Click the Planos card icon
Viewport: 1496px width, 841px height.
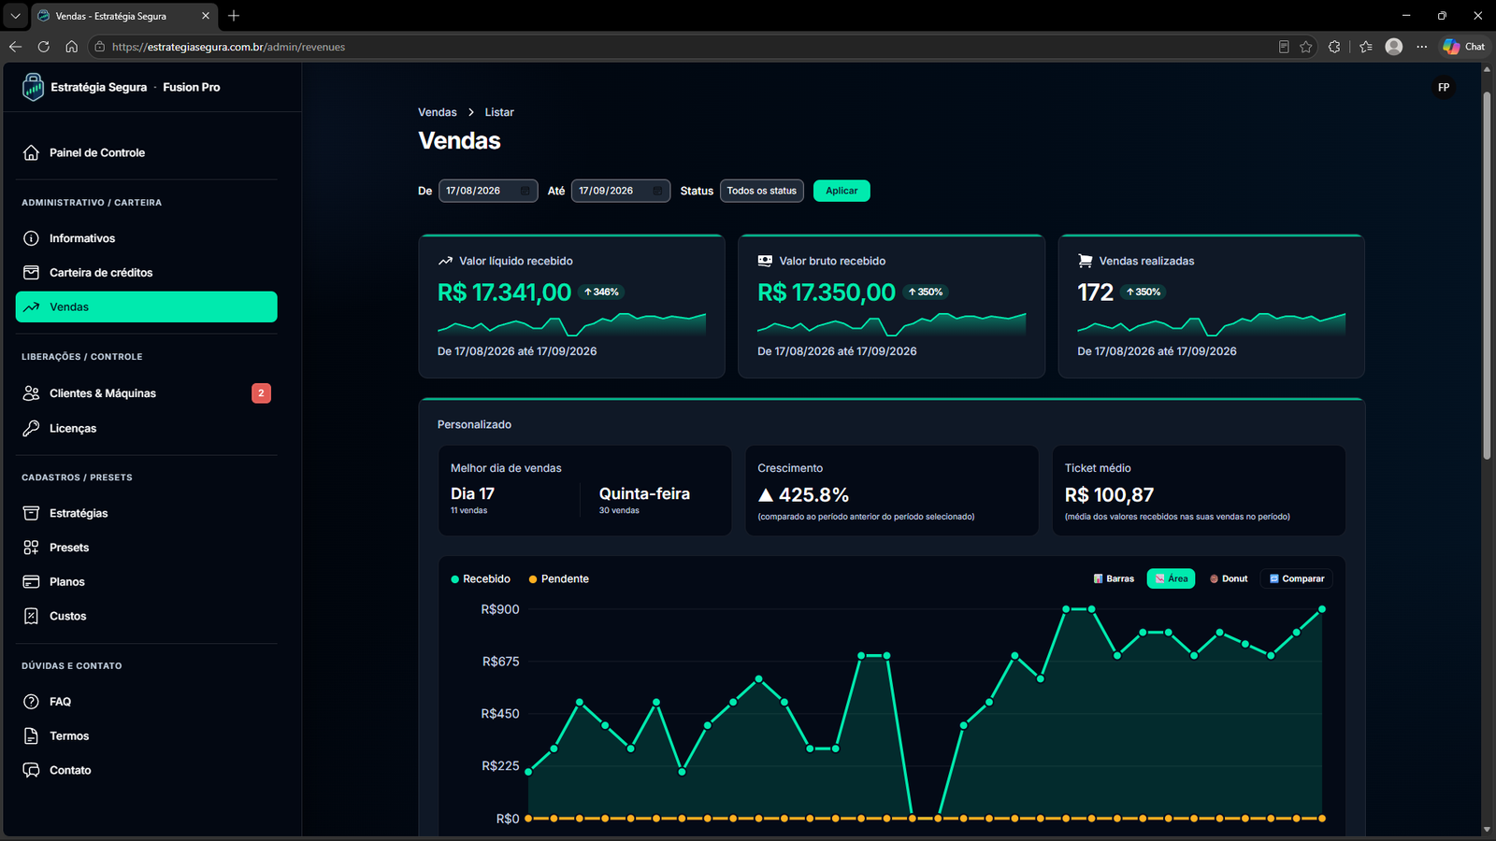31,582
